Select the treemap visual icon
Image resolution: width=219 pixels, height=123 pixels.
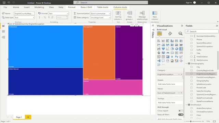[x=181, y=49]
